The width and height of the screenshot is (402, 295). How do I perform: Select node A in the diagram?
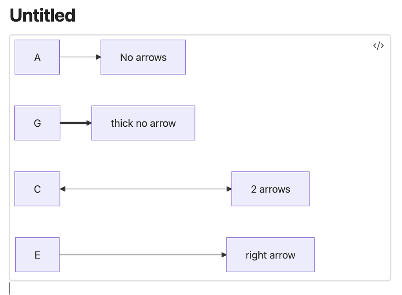pos(37,57)
